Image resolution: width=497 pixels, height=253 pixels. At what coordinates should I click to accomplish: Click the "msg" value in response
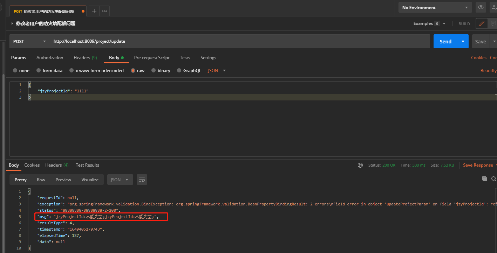coord(106,217)
